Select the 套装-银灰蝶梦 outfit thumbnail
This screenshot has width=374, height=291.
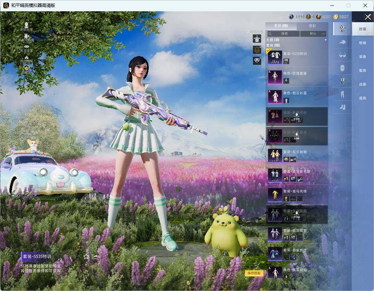pos(275,234)
